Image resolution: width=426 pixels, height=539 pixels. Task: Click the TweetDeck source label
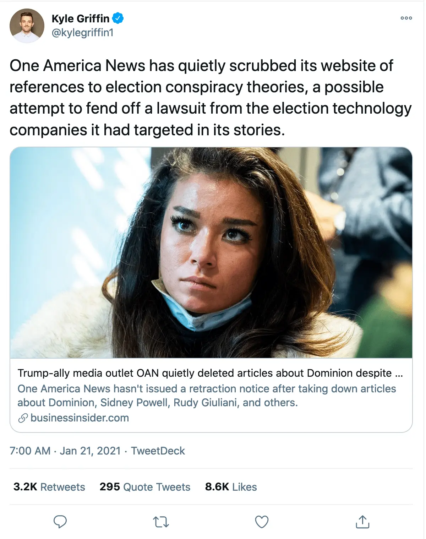pyautogui.click(x=158, y=451)
